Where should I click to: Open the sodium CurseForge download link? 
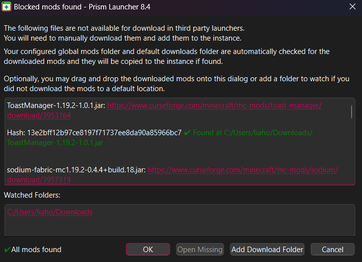point(242,170)
